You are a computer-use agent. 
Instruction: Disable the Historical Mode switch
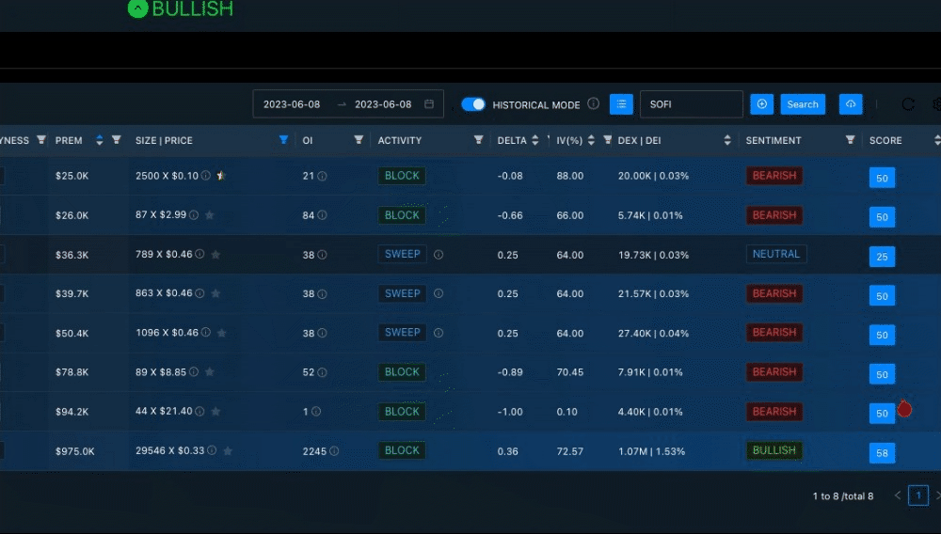473,104
